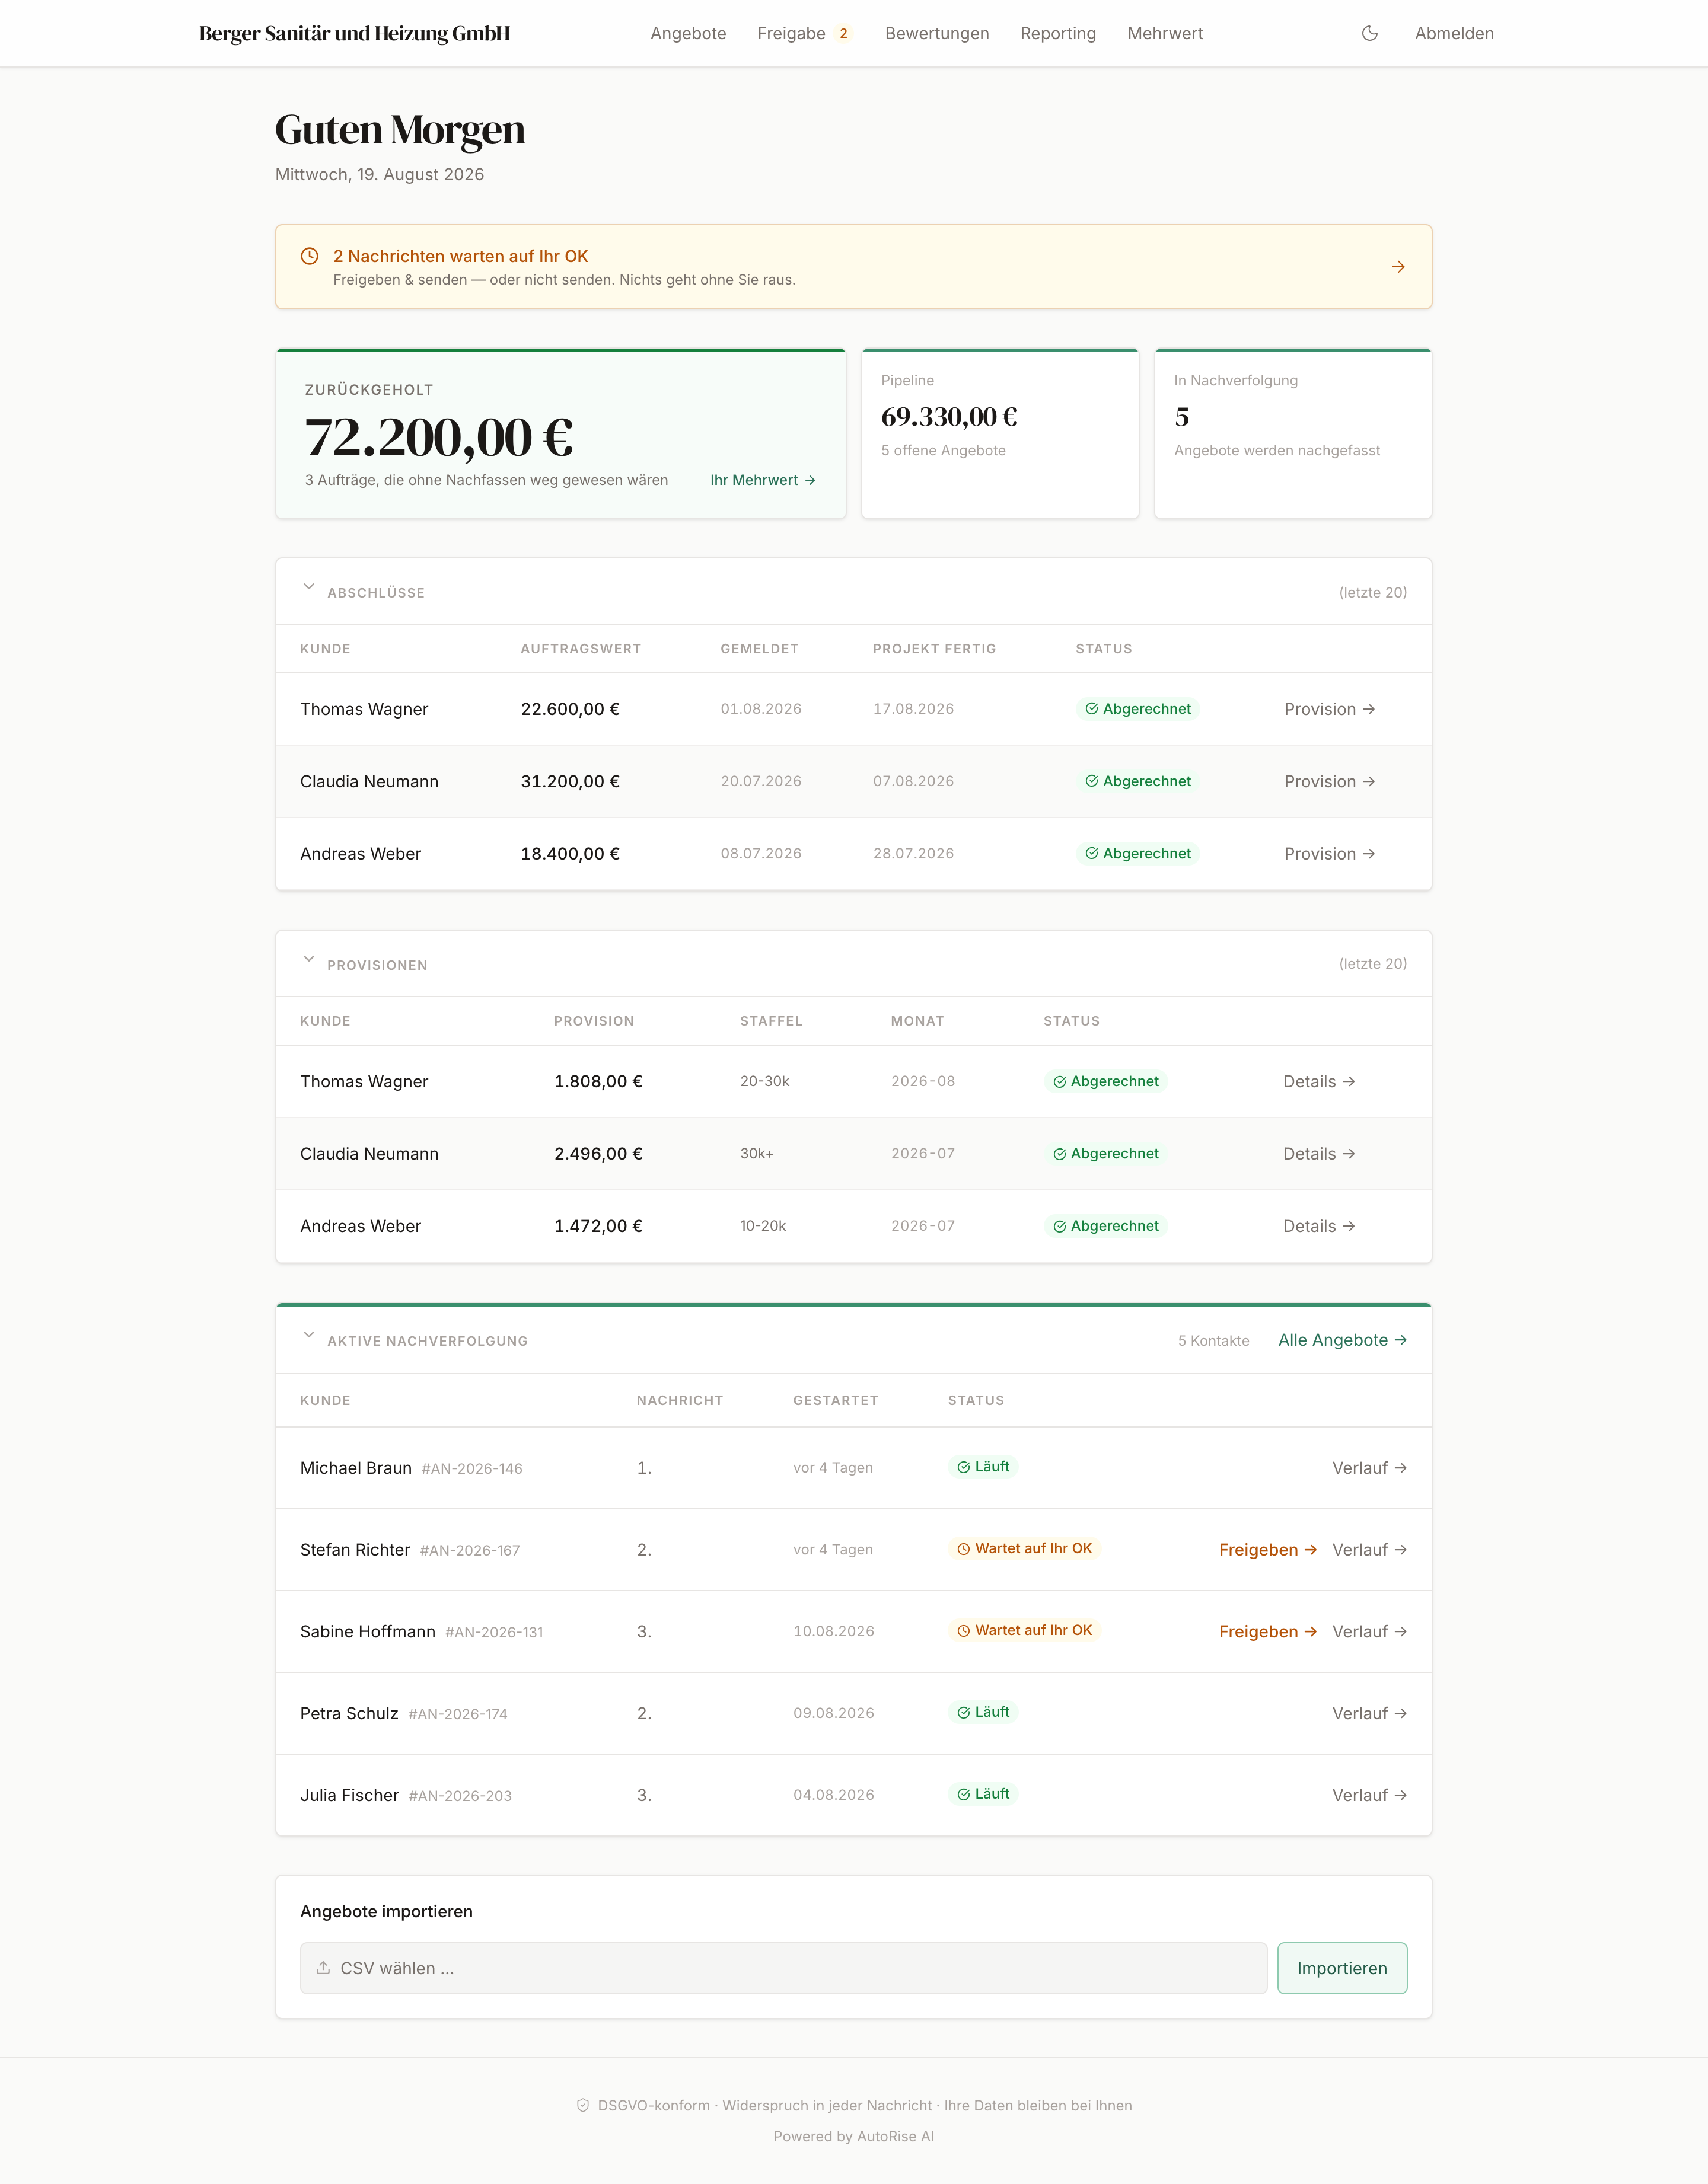
Task: Click the Pipeline 69.330,00 € card
Action: click(999, 434)
